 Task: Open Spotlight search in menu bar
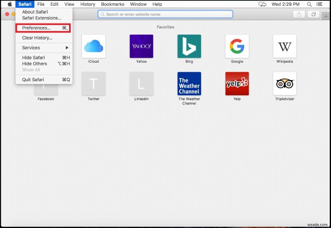(x=309, y=4)
